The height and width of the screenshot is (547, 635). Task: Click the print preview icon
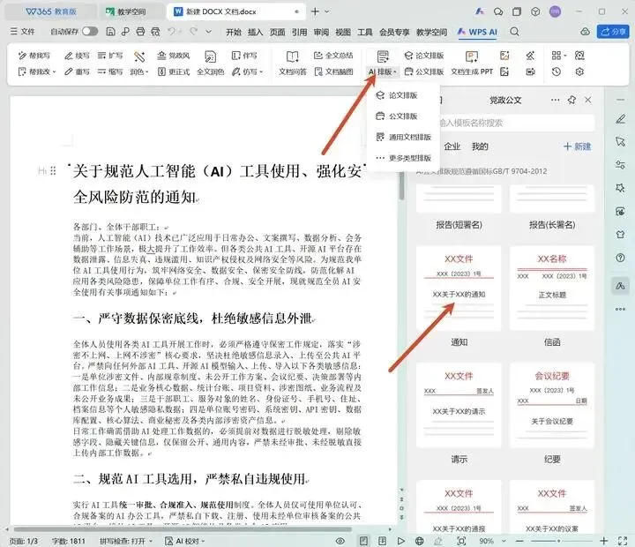tap(155, 31)
